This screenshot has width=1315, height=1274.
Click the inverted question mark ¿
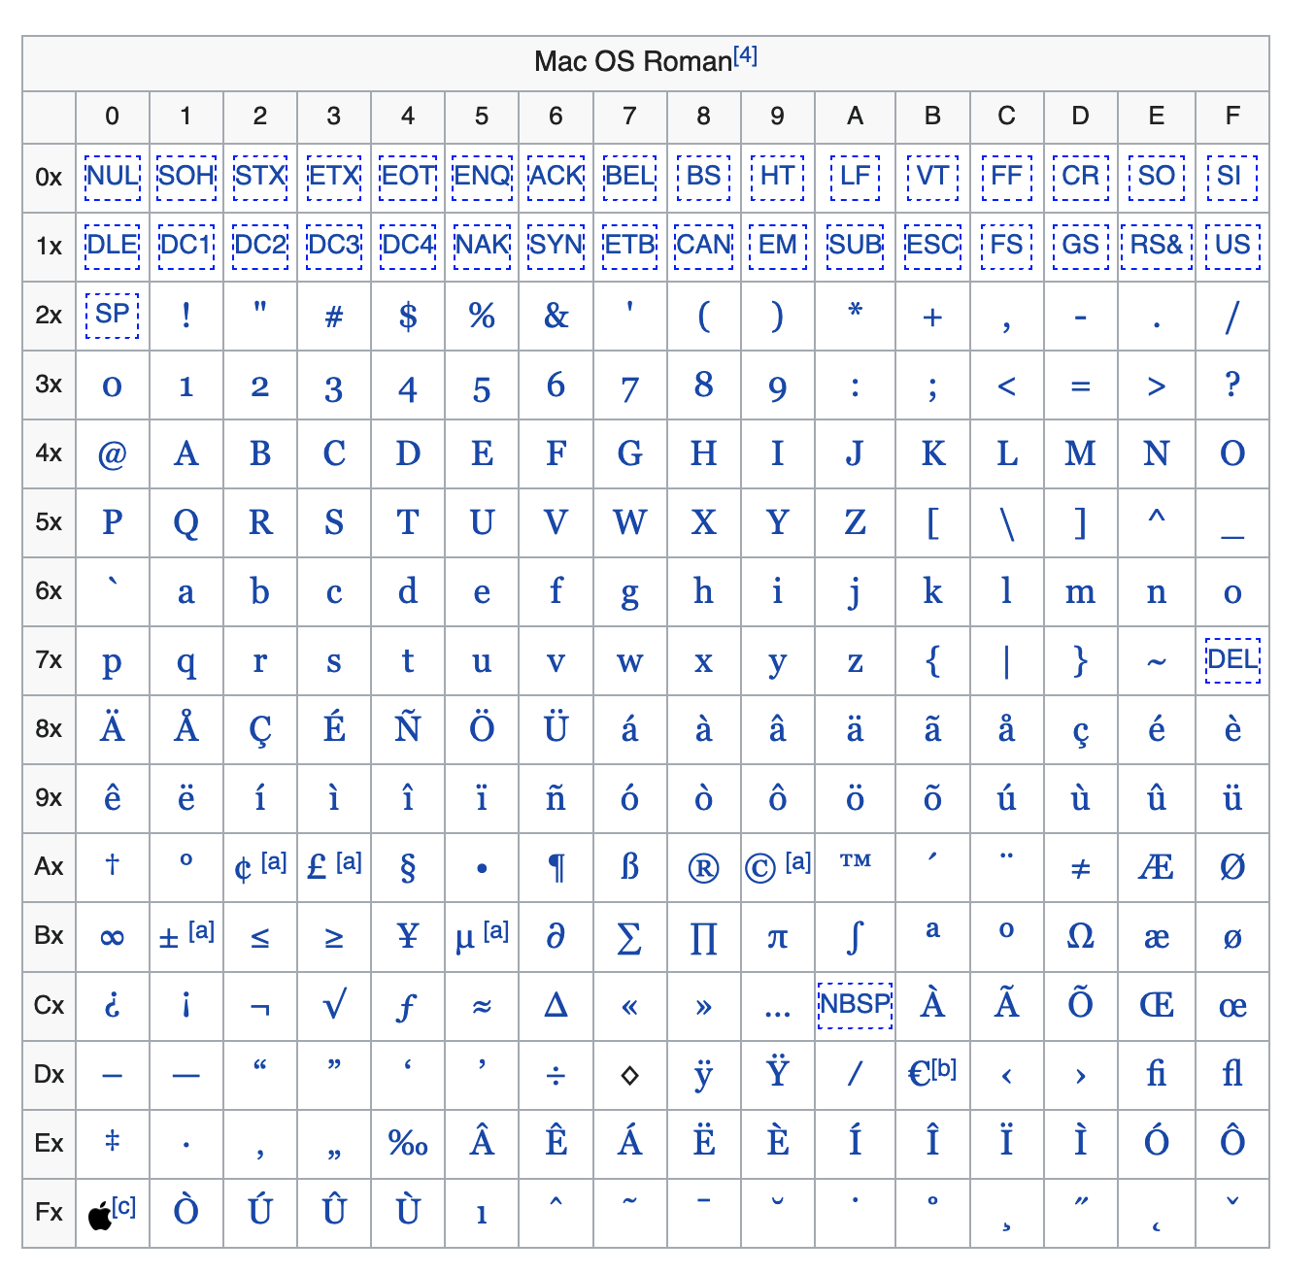pyautogui.click(x=113, y=1005)
